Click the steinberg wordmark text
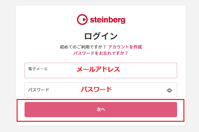Viewport: 199px width, 132px height. (107, 20)
